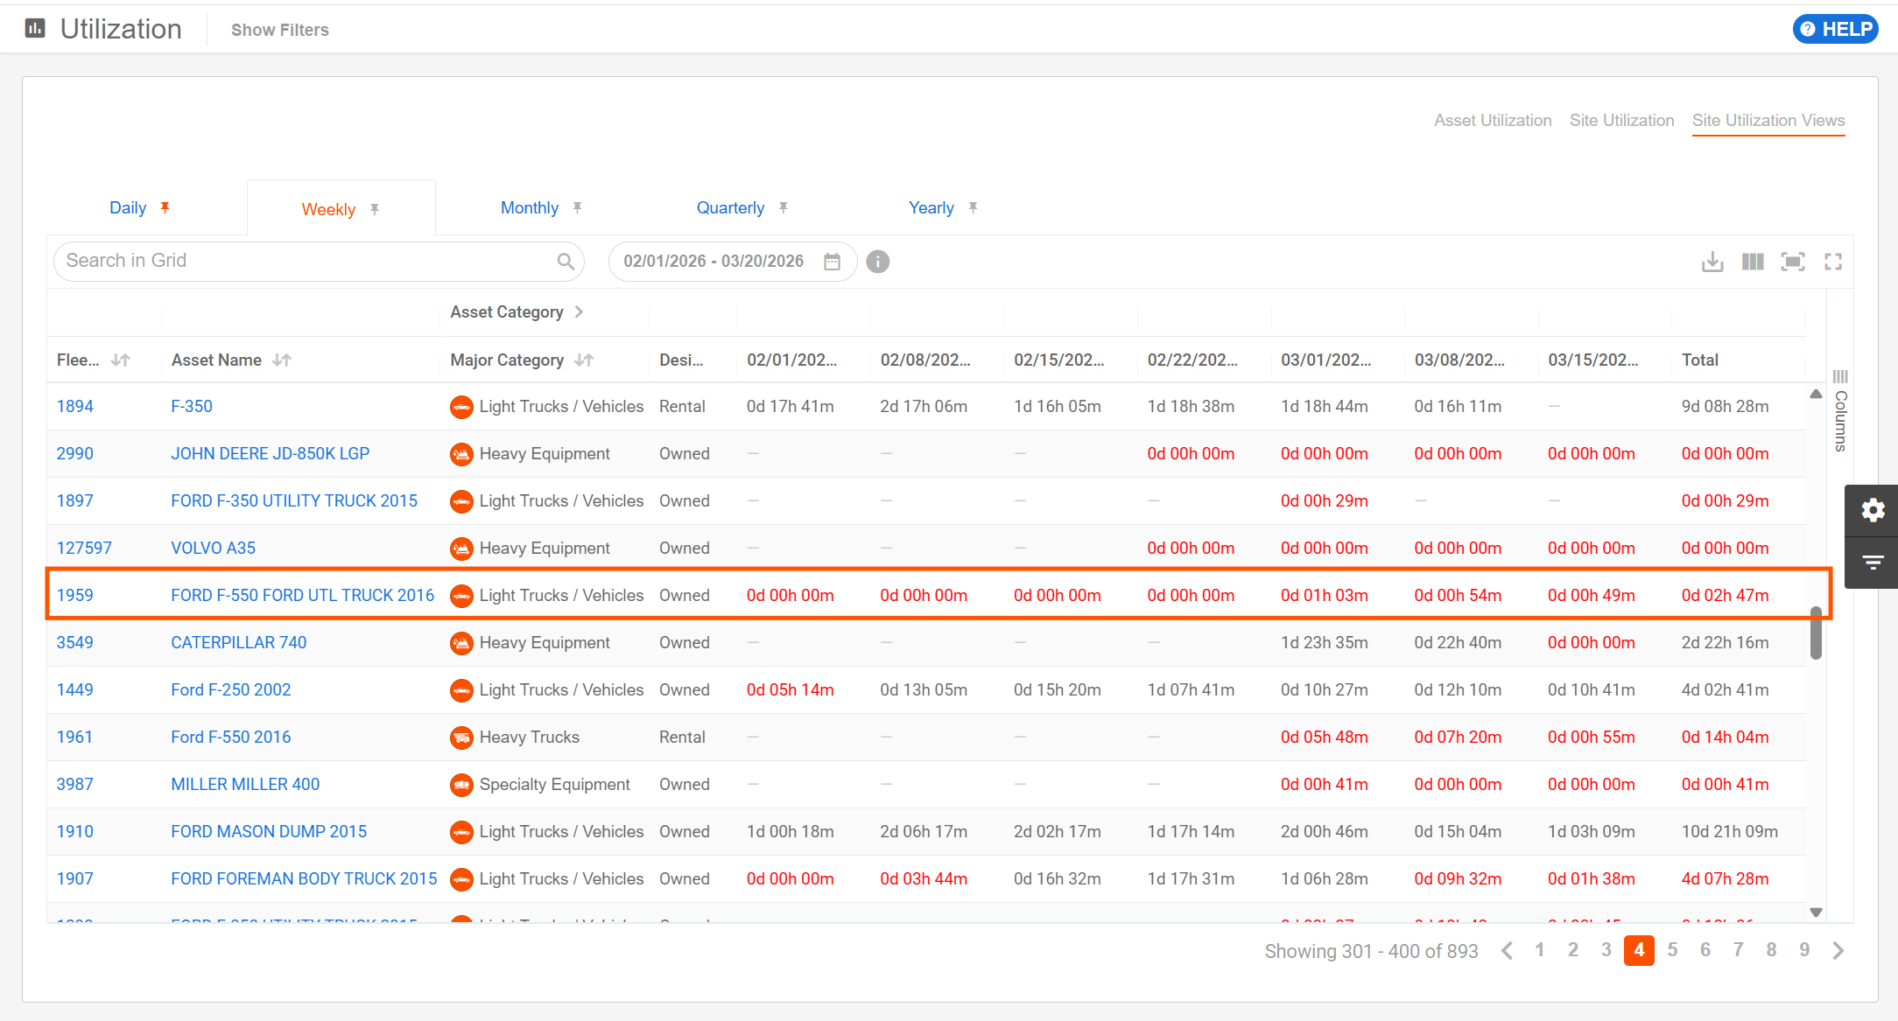Switch to the Yearly tab

pyautogui.click(x=931, y=207)
